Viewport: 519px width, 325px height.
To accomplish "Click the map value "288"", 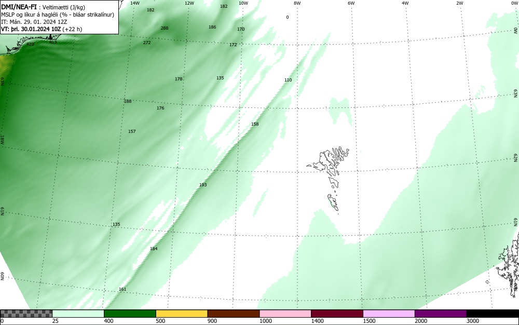I will pyautogui.click(x=165, y=28).
